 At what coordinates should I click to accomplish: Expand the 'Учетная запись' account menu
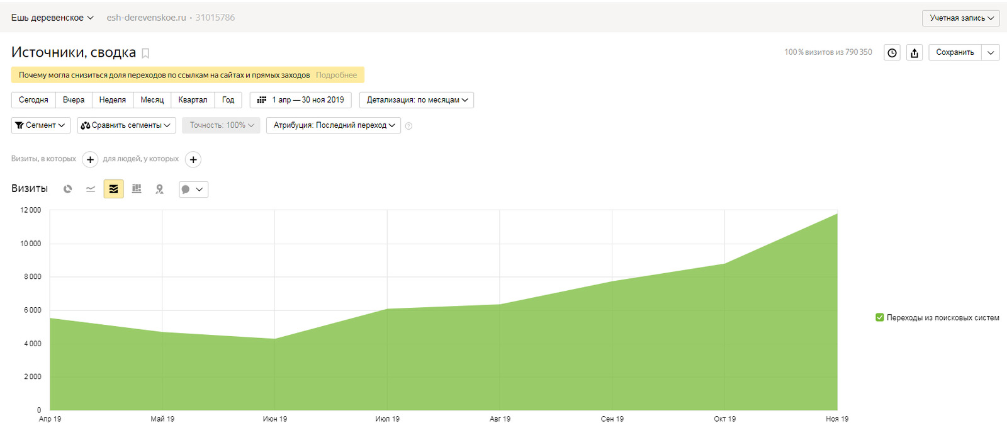click(961, 18)
